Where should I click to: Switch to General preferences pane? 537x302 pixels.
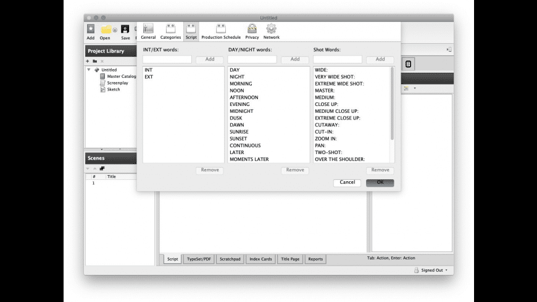pyautogui.click(x=148, y=31)
